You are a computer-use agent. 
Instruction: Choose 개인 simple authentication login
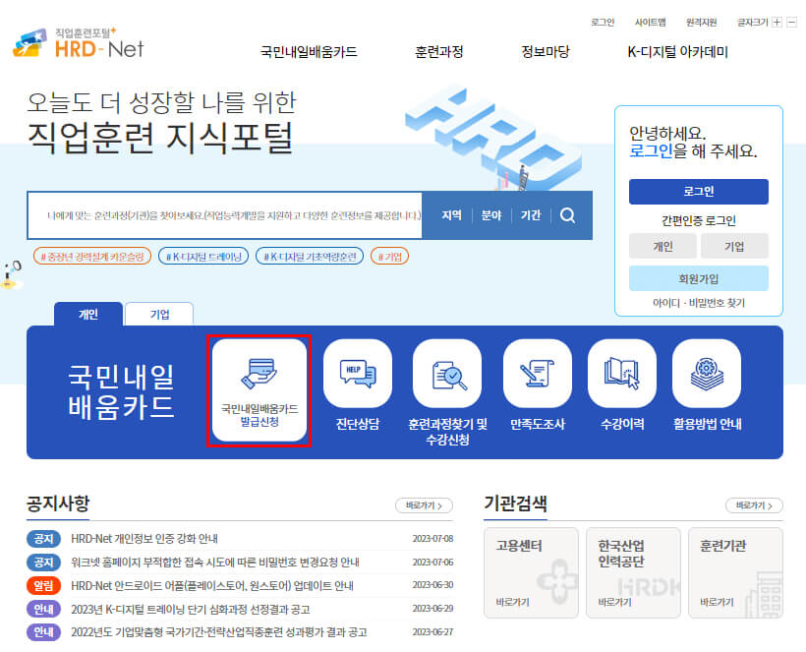pos(662,246)
